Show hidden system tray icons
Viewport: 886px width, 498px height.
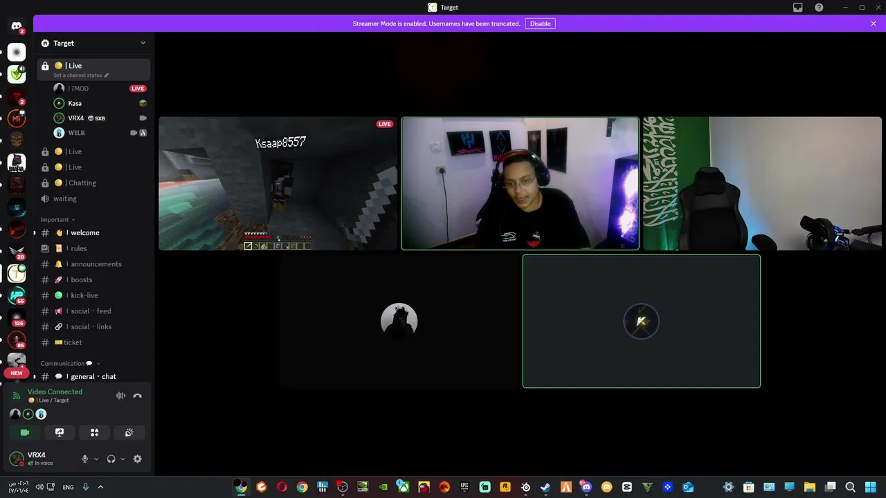(x=100, y=487)
